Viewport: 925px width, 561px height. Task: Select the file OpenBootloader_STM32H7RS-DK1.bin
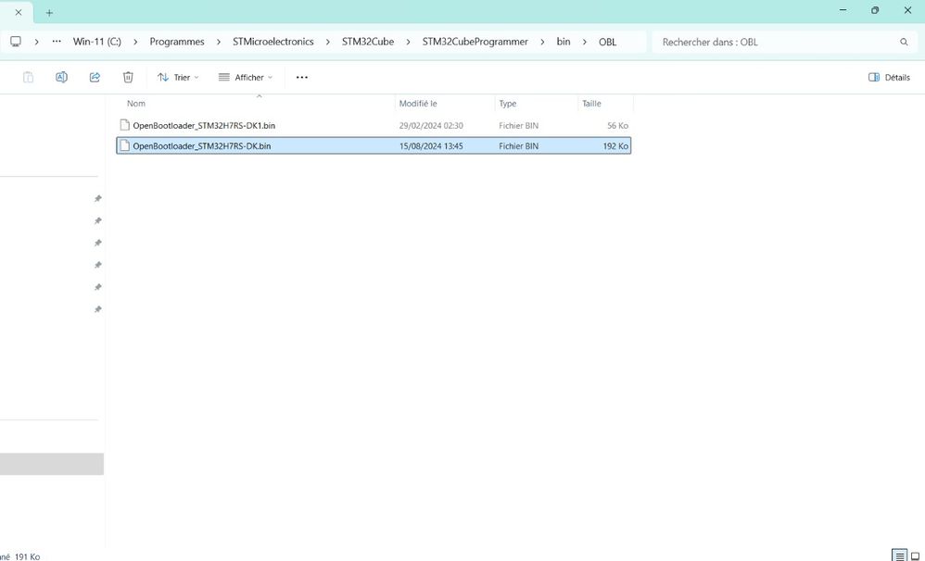coord(374,126)
